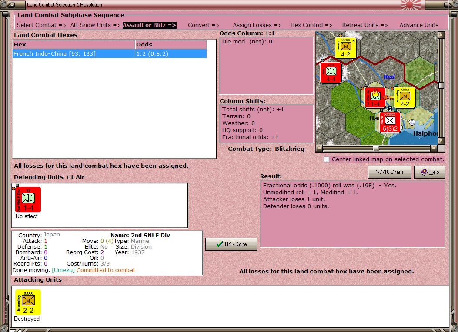The width and height of the screenshot is (458, 332).
Task: Click the window system menu icon in title bar
Action: (x=11, y=5)
